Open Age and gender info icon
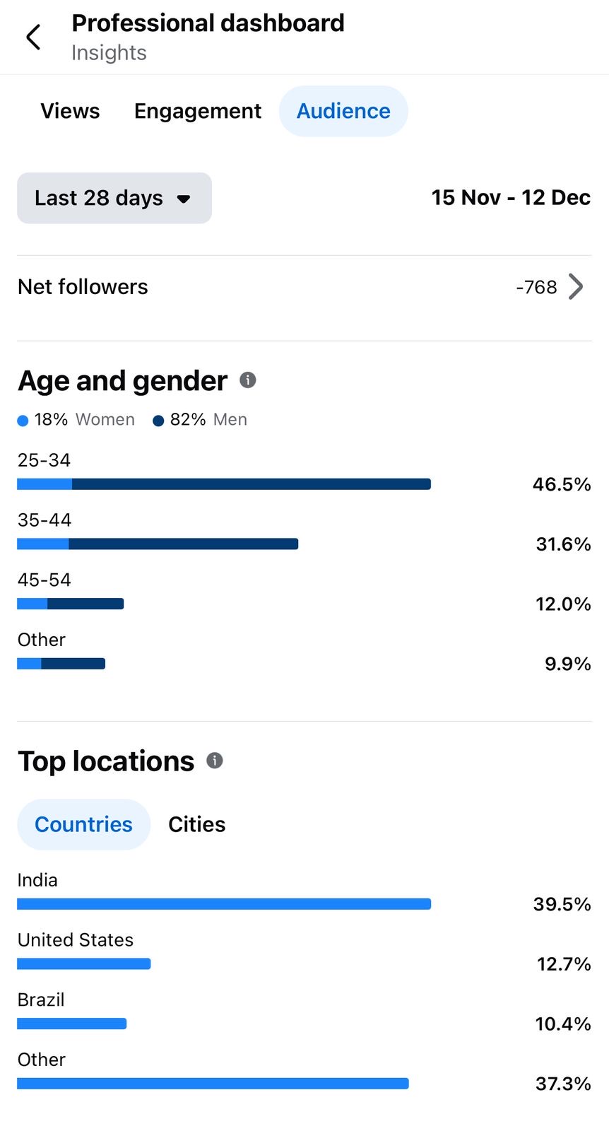 pyautogui.click(x=247, y=380)
